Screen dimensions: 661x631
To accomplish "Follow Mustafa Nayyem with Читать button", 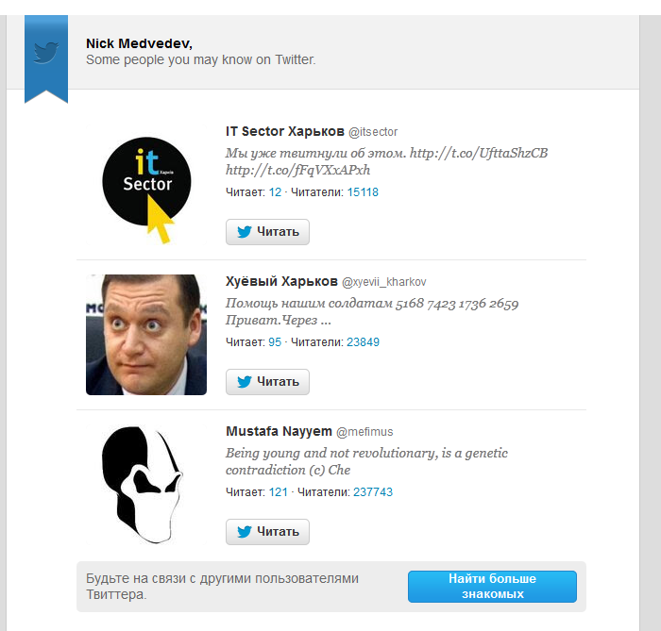I will pos(267,532).
